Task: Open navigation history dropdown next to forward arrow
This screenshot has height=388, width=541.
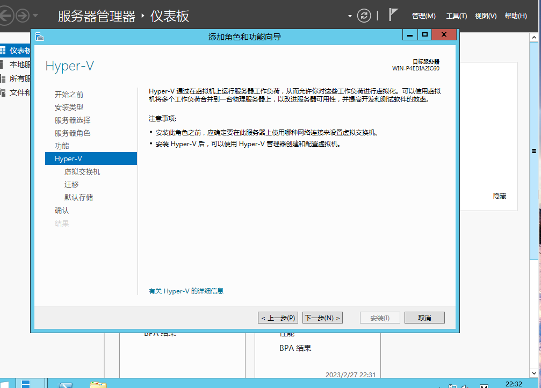Action: tap(35, 16)
